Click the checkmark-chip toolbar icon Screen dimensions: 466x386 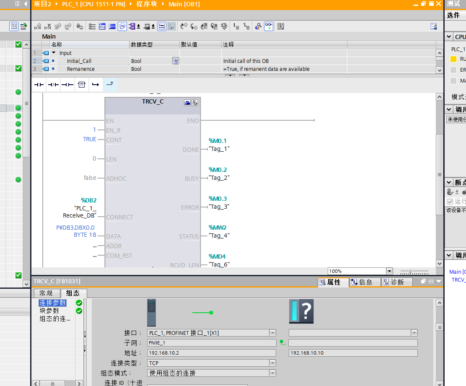tap(224, 26)
